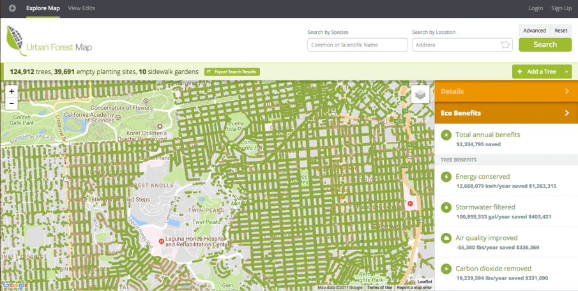Click '39,691 empty planting sites' text
This screenshot has width=578, height=291.
pyautogui.click(x=95, y=72)
